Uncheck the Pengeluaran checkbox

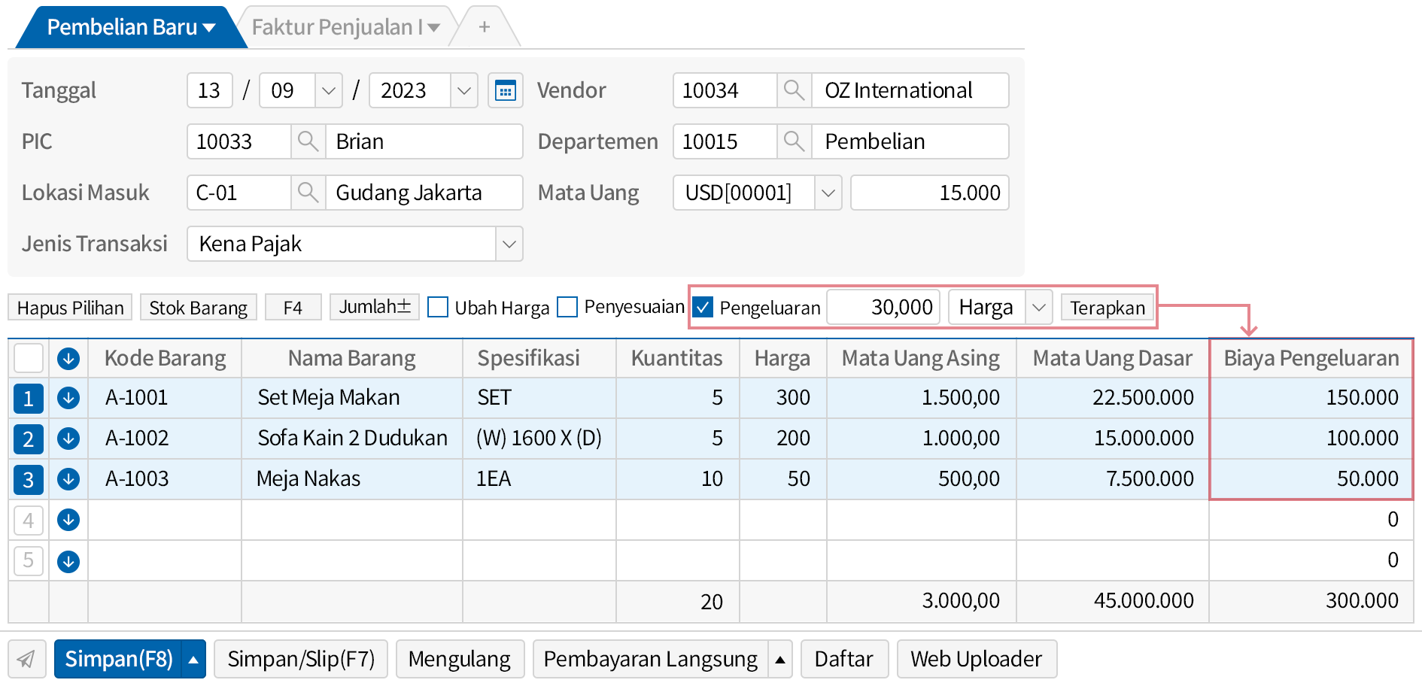click(703, 308)
